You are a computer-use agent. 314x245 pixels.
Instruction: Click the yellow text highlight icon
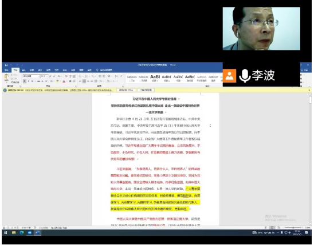click(57, 81)
